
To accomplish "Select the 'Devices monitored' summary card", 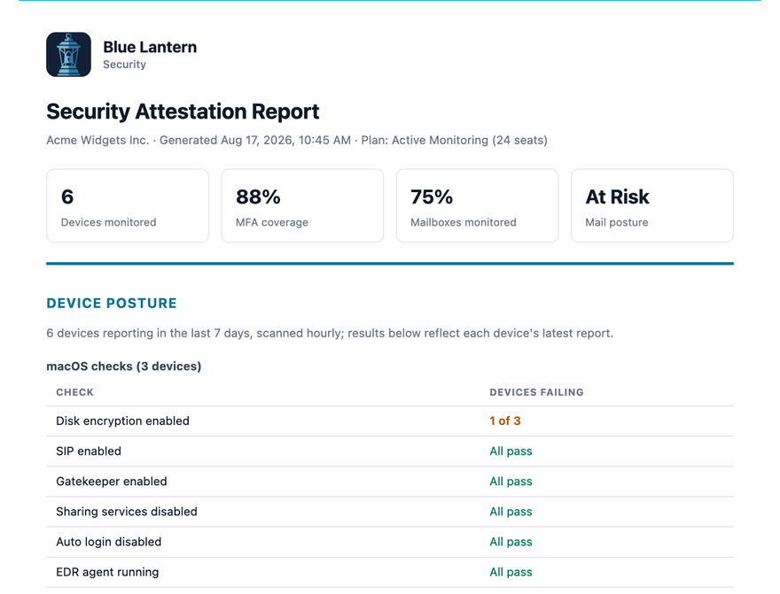I will 128,205.
